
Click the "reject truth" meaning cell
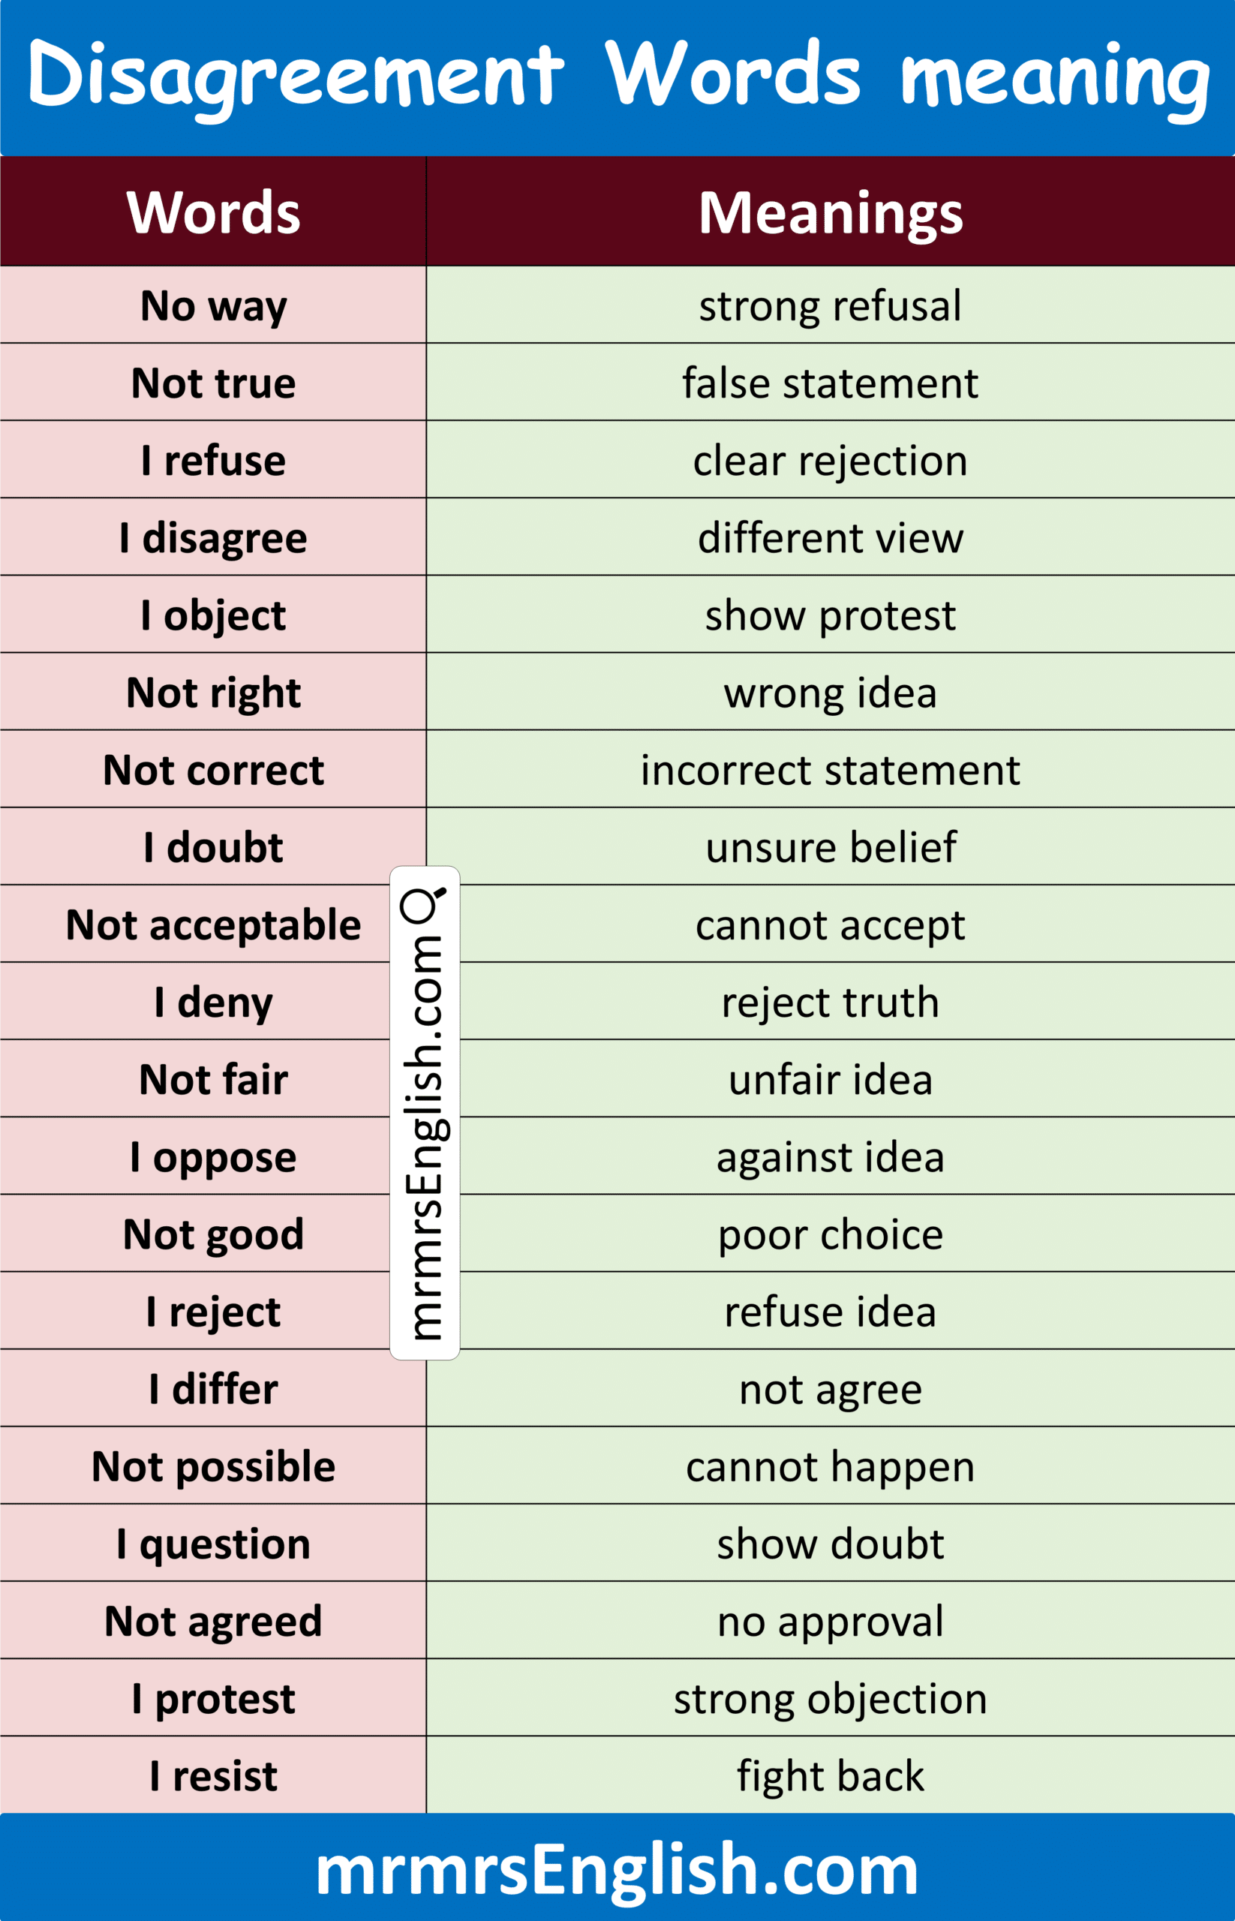[x=830, y=1003]
